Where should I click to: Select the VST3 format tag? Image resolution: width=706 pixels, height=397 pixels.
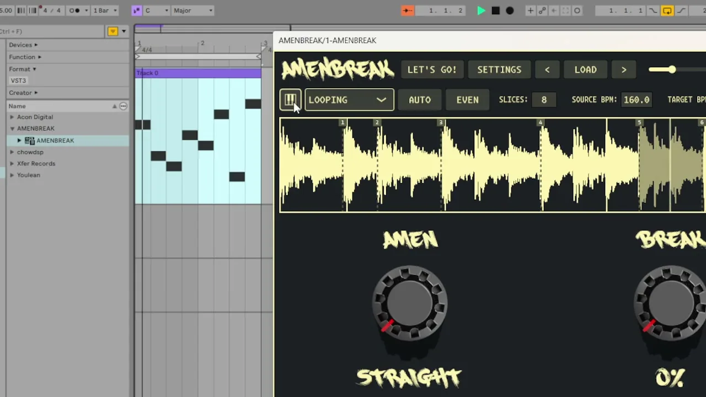(x=18, y=81)
